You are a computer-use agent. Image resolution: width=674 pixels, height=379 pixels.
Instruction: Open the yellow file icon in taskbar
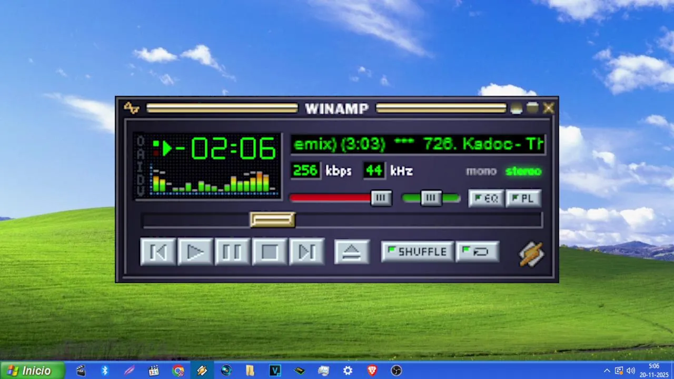pos(250,371)
